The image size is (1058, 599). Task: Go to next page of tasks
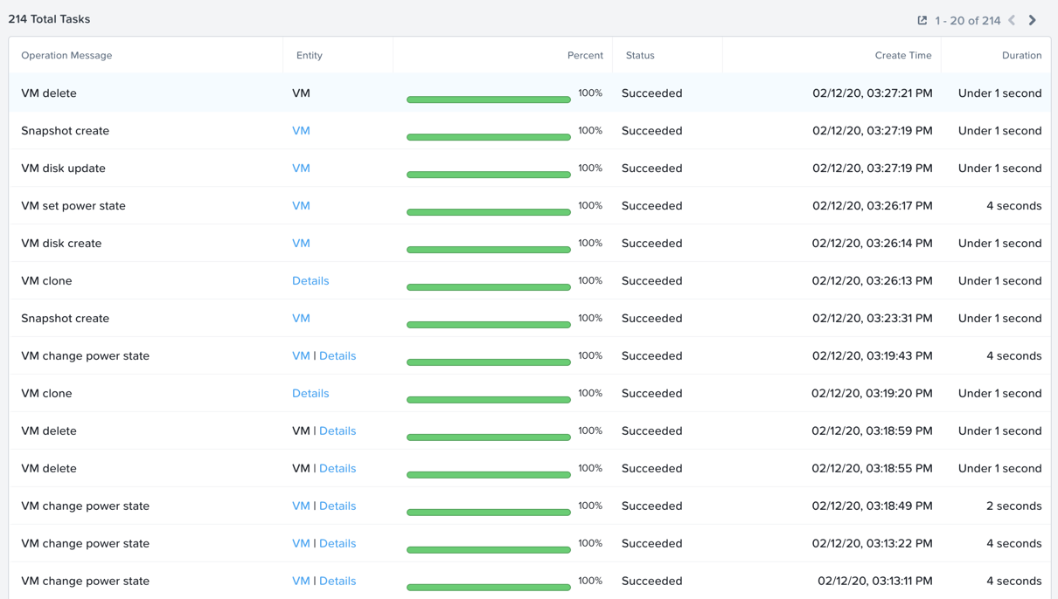point(1033,20)
